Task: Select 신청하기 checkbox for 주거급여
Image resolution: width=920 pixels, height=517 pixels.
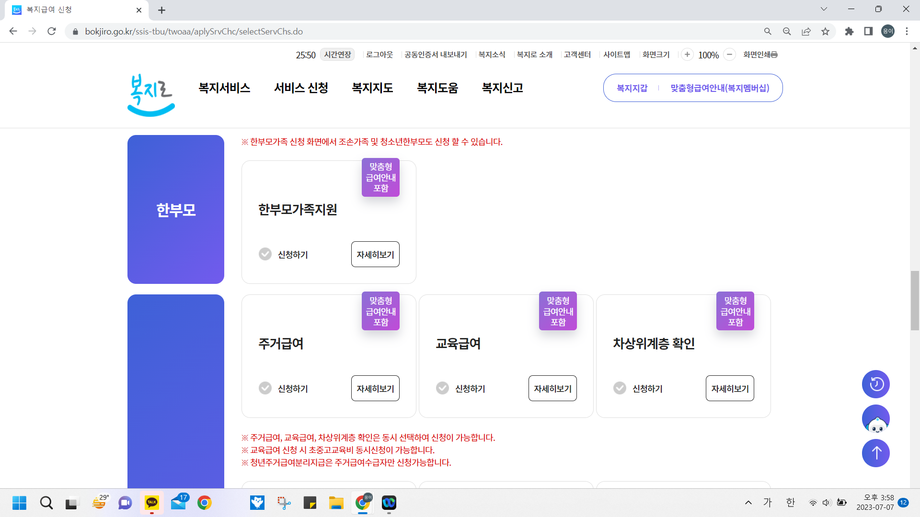Action: tap(265, 388)
